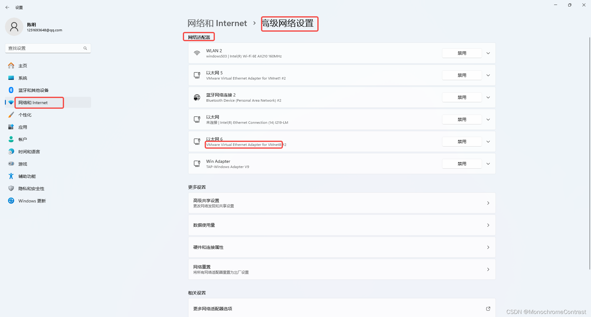
Task: Click external link icon for 更多网络适配器选项
Action: coord(488,309)
